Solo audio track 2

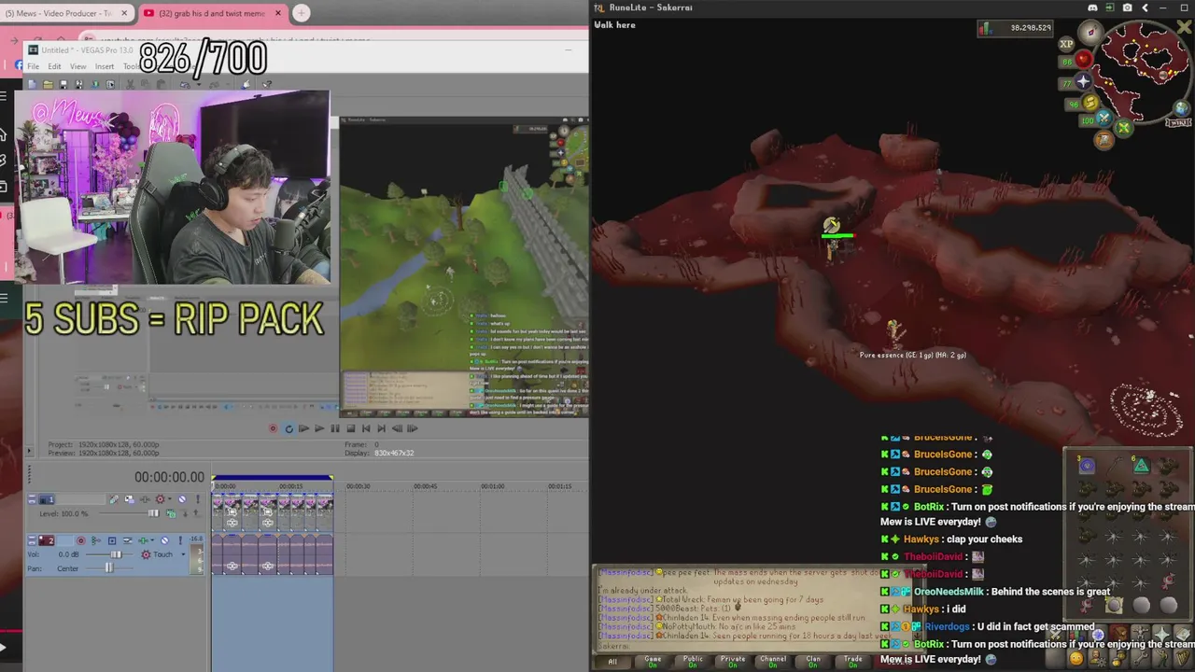point(181,540)
